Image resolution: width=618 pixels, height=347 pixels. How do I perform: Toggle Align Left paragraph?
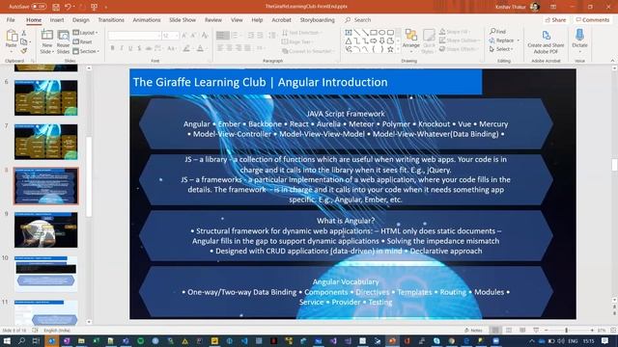coord(219,48)
